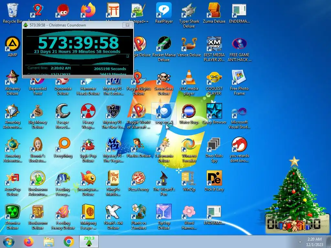
Task: Select Seven Seas Deluxe icon
Action: point(164,84)
